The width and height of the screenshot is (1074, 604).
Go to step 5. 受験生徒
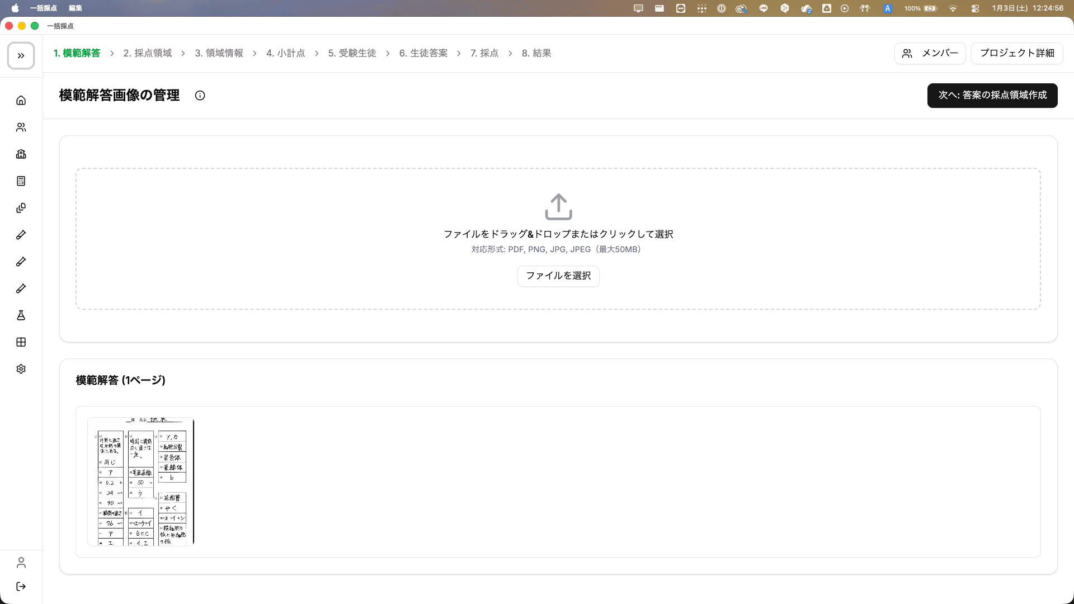pyautogui.click(x=352, y=53)
